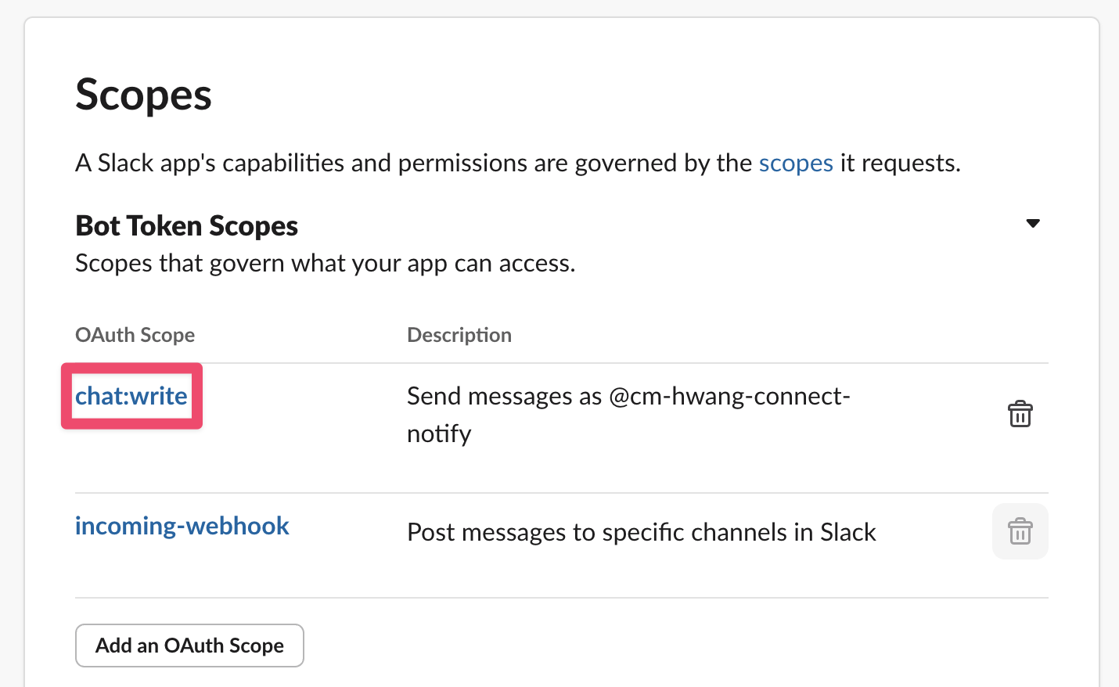Click the large Scopes page heading

pyautogui.click(x=143, y=95)
